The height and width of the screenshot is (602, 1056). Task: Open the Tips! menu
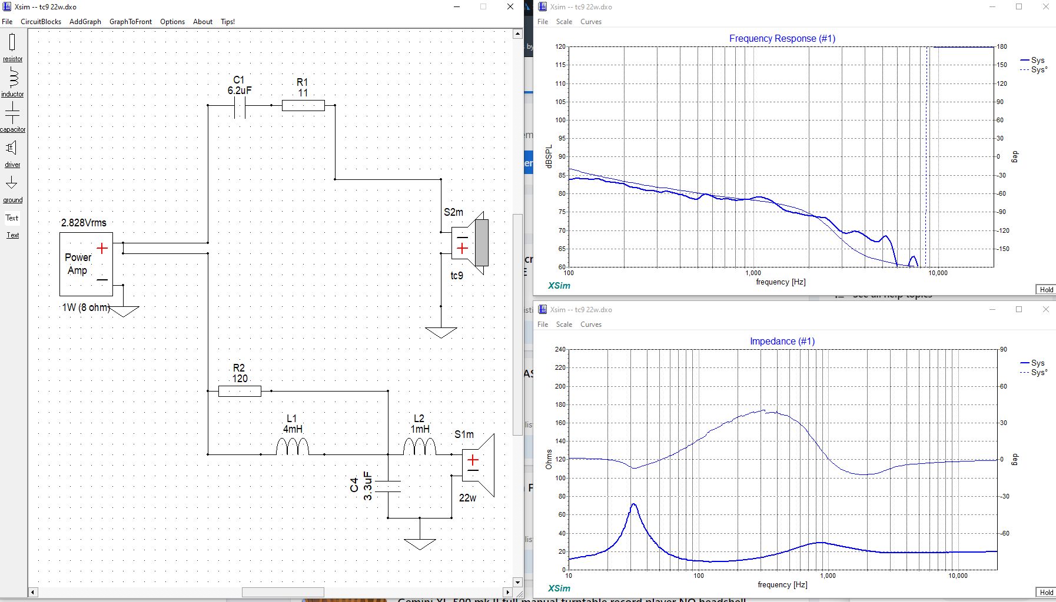coord(228,22)
